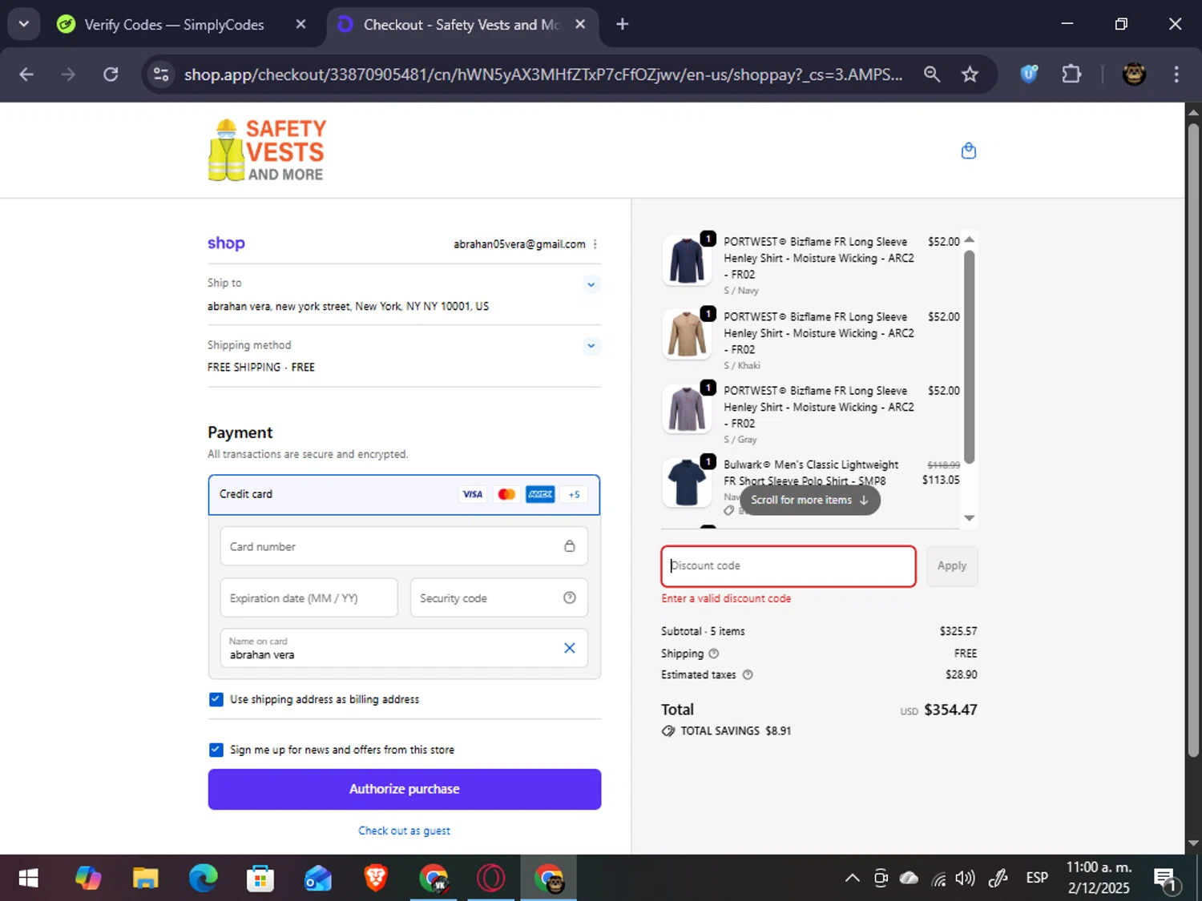Click the Check out as guest link
Viewport: 1202px width, 901px height.
click(404, 831)
